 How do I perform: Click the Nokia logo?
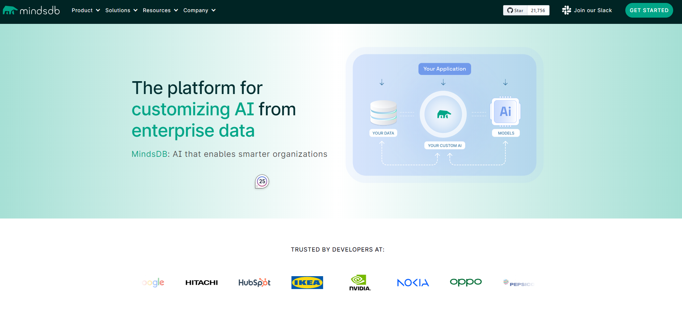[x=413, y=282]
